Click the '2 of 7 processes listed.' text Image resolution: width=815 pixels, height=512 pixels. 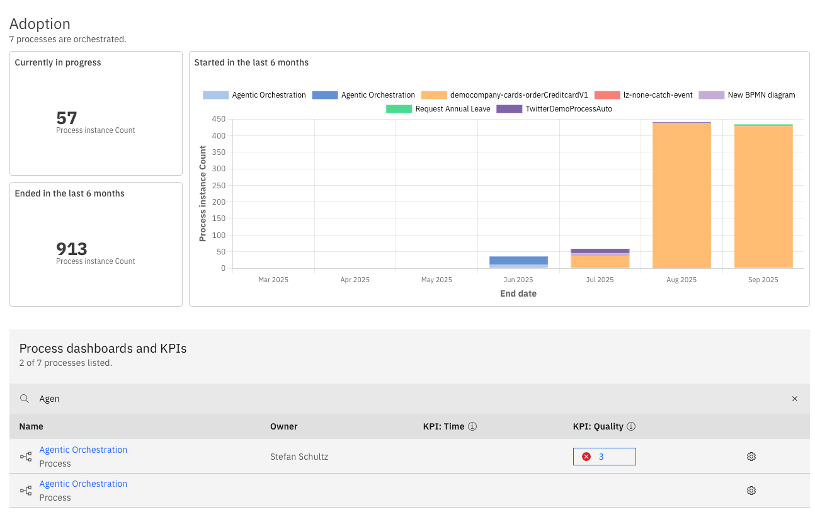66,363
